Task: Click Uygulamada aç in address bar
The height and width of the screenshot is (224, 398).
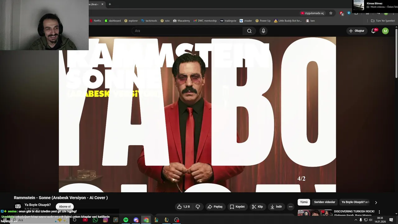Action: tap(312, 13)
